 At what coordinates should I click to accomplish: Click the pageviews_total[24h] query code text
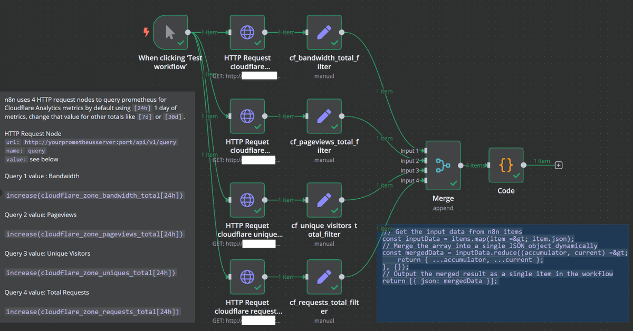(95, 234)
